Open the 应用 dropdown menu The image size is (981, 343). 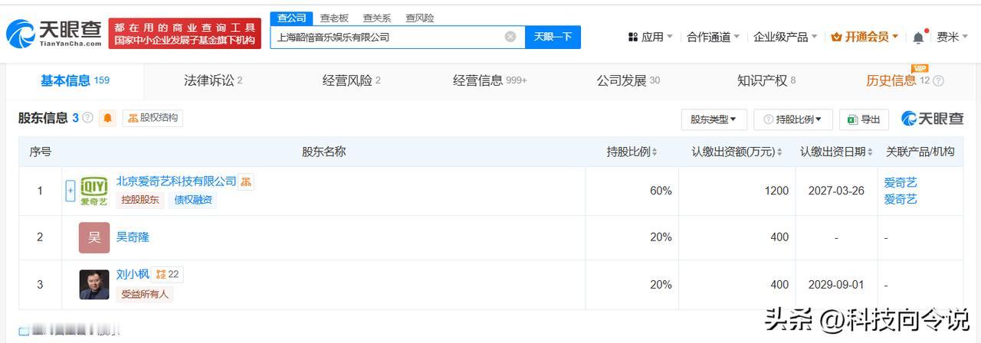651,37
